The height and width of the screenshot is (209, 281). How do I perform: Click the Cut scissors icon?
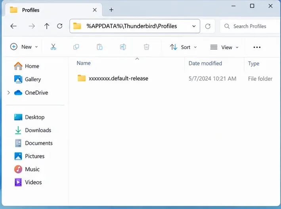[53, 47]
